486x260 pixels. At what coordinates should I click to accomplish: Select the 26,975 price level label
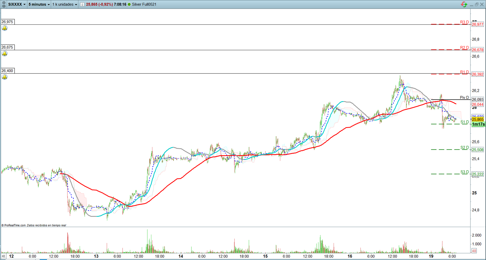[x=7, y=22]
